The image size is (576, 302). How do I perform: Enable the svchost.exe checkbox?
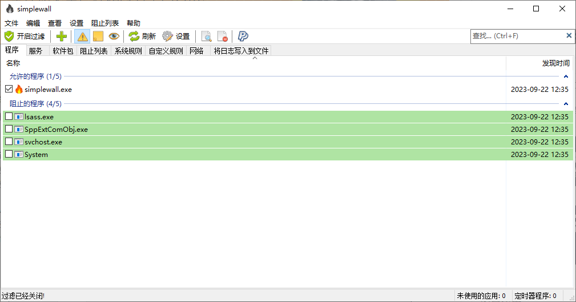tap(9, 142)
